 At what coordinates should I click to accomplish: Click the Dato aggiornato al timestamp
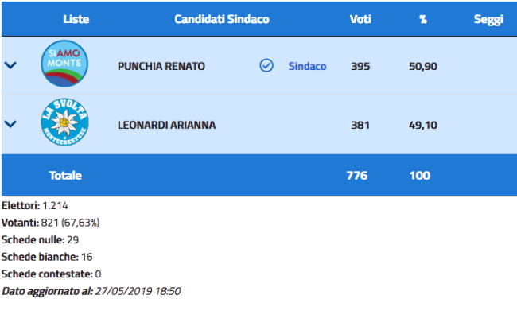91,291
